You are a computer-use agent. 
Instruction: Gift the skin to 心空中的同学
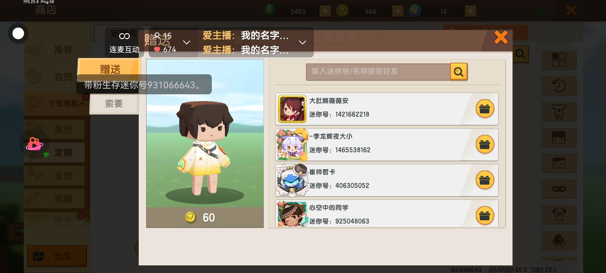[485, 216]
